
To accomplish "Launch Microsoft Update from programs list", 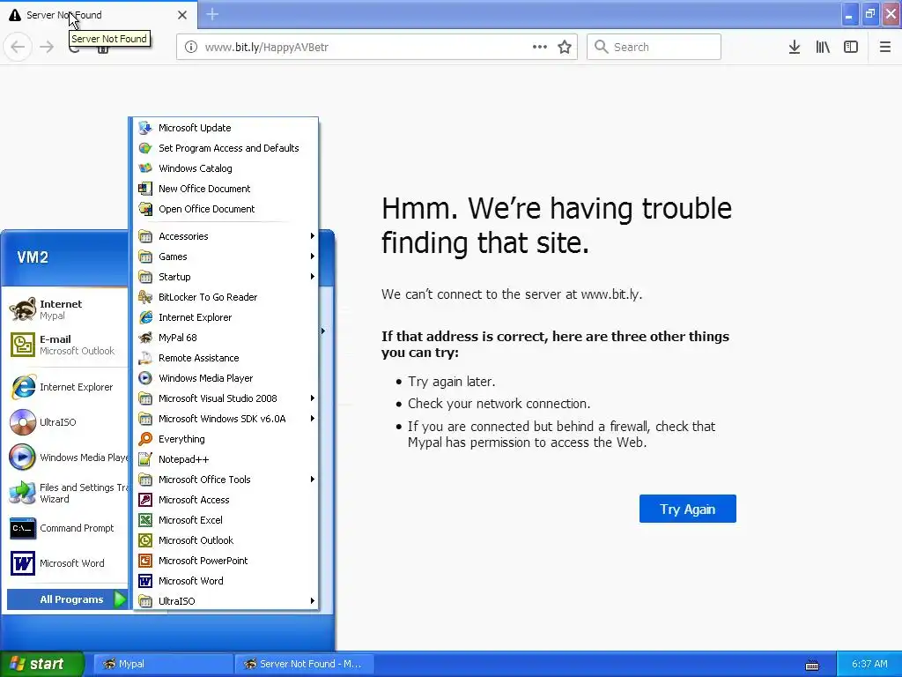I will [x=225, y=128].
